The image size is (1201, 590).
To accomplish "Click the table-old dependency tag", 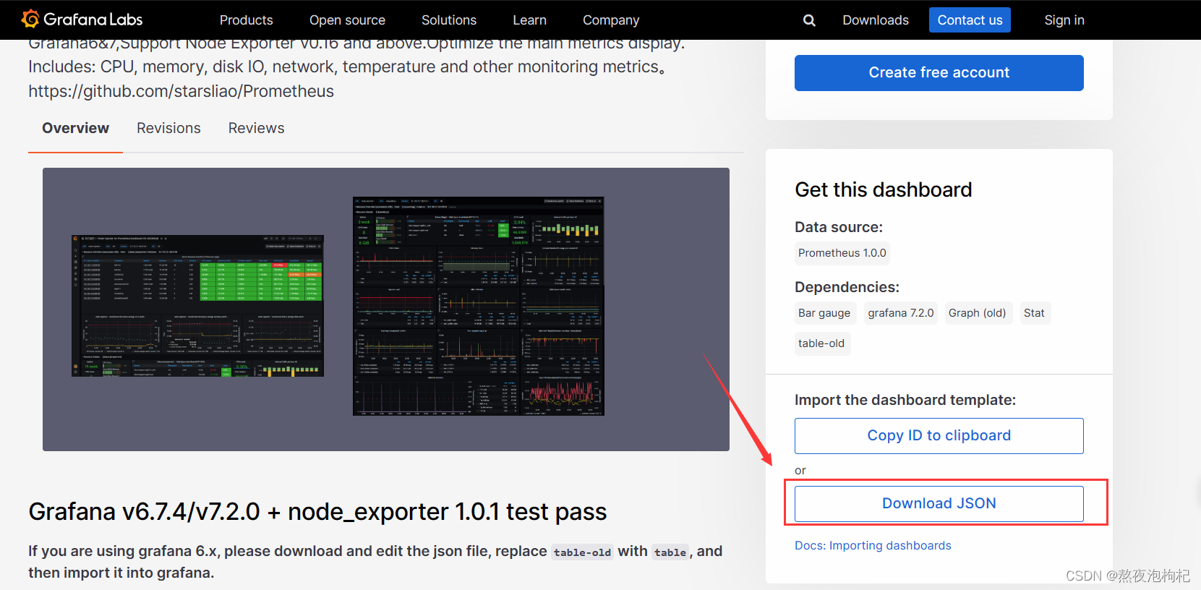I will point(821,343).
